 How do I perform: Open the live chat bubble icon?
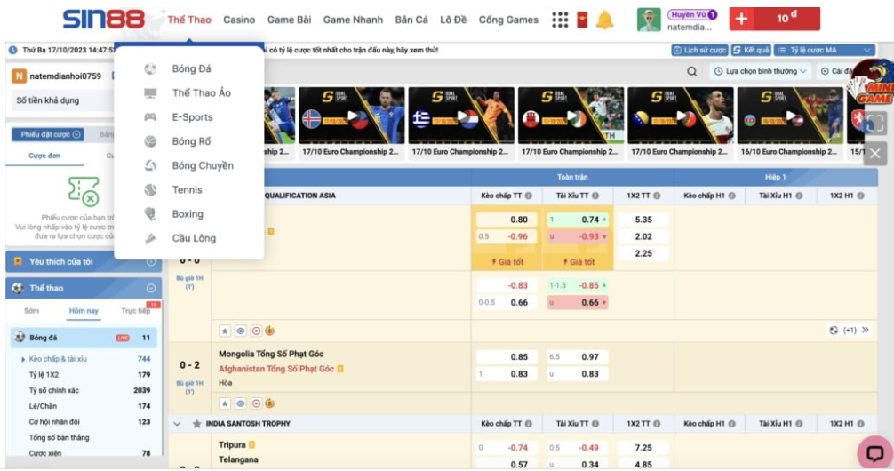[874, 451]
